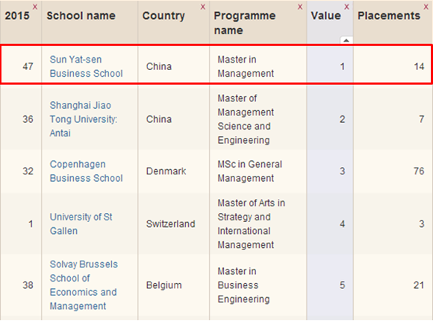Remove the Country column with its x icon
Viewport: 433px width, 321px height.
[x=203, y=7]
